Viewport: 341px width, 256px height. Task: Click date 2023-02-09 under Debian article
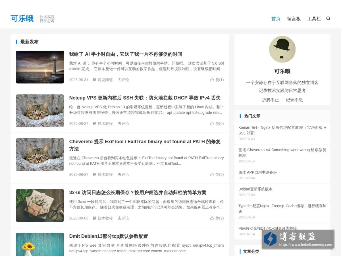[x=247, y=195]
